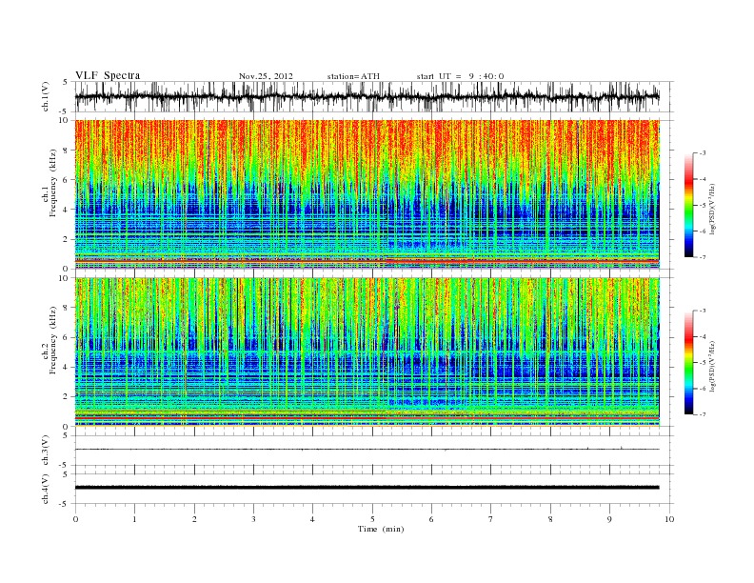Viewport: 754px width, 583px height.
Task: Click the ch.3 flat waveform trace
Action: pos(367,450)
